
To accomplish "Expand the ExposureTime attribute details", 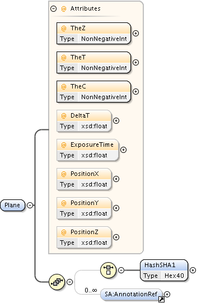I will (123, 150).
